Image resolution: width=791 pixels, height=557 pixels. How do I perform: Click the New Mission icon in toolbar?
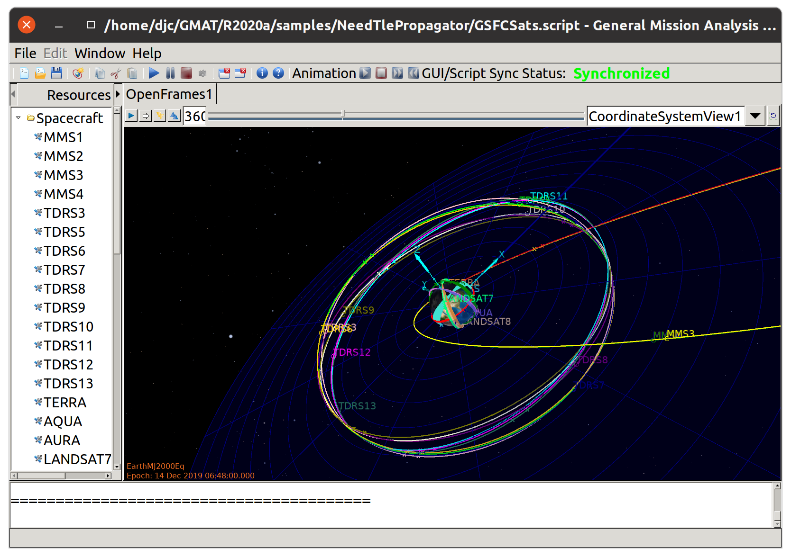click(x=78, y=73)
